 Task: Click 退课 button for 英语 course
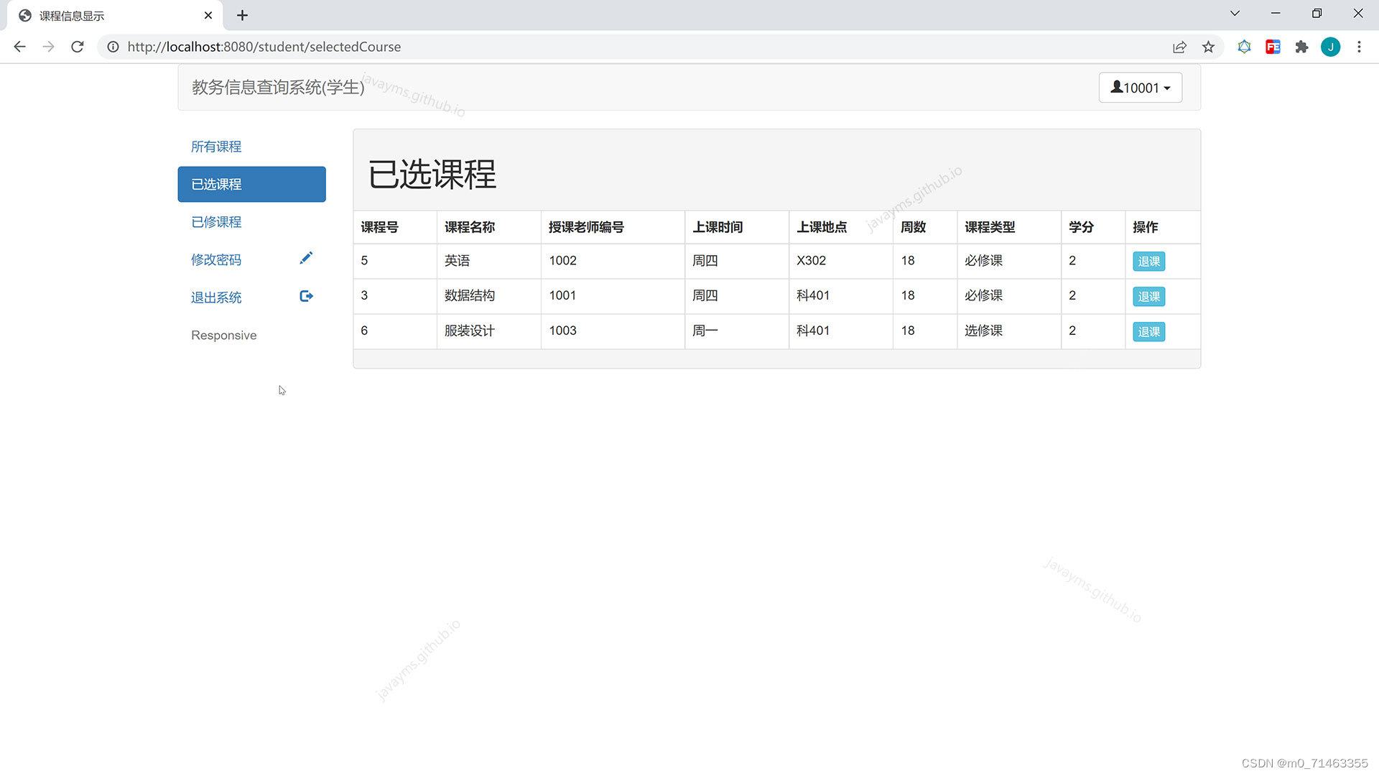[x=1148, y=262]
